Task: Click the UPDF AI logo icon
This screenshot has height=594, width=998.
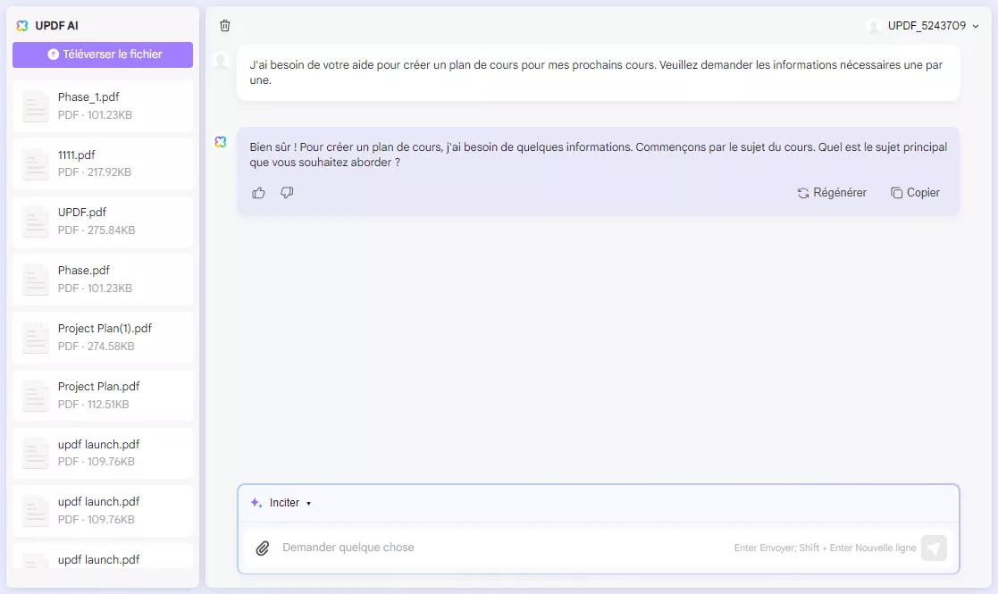Action: (x=21, y=26)
